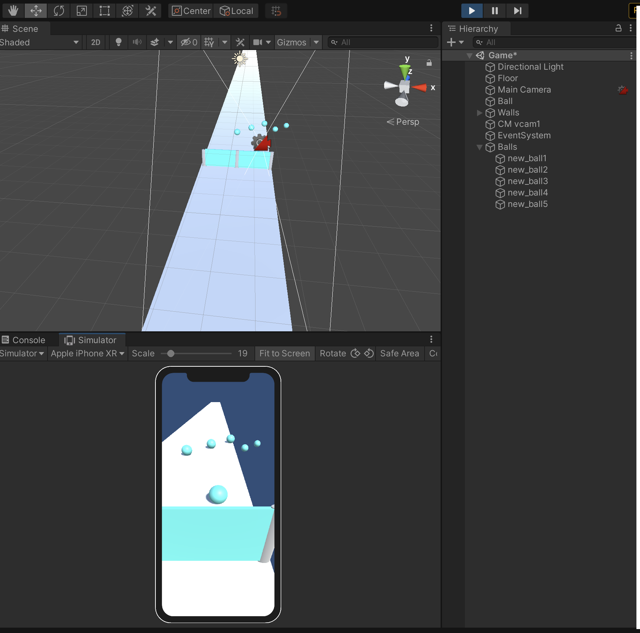The width and height of the screenshot is (640, 633).
Task: Select the Floor object
Action: tap(507, 78)
